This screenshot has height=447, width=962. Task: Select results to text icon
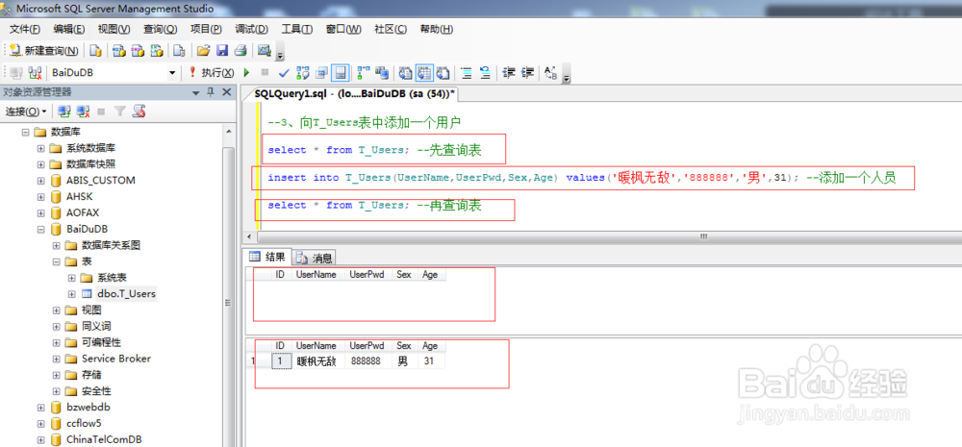pos(406,73)
